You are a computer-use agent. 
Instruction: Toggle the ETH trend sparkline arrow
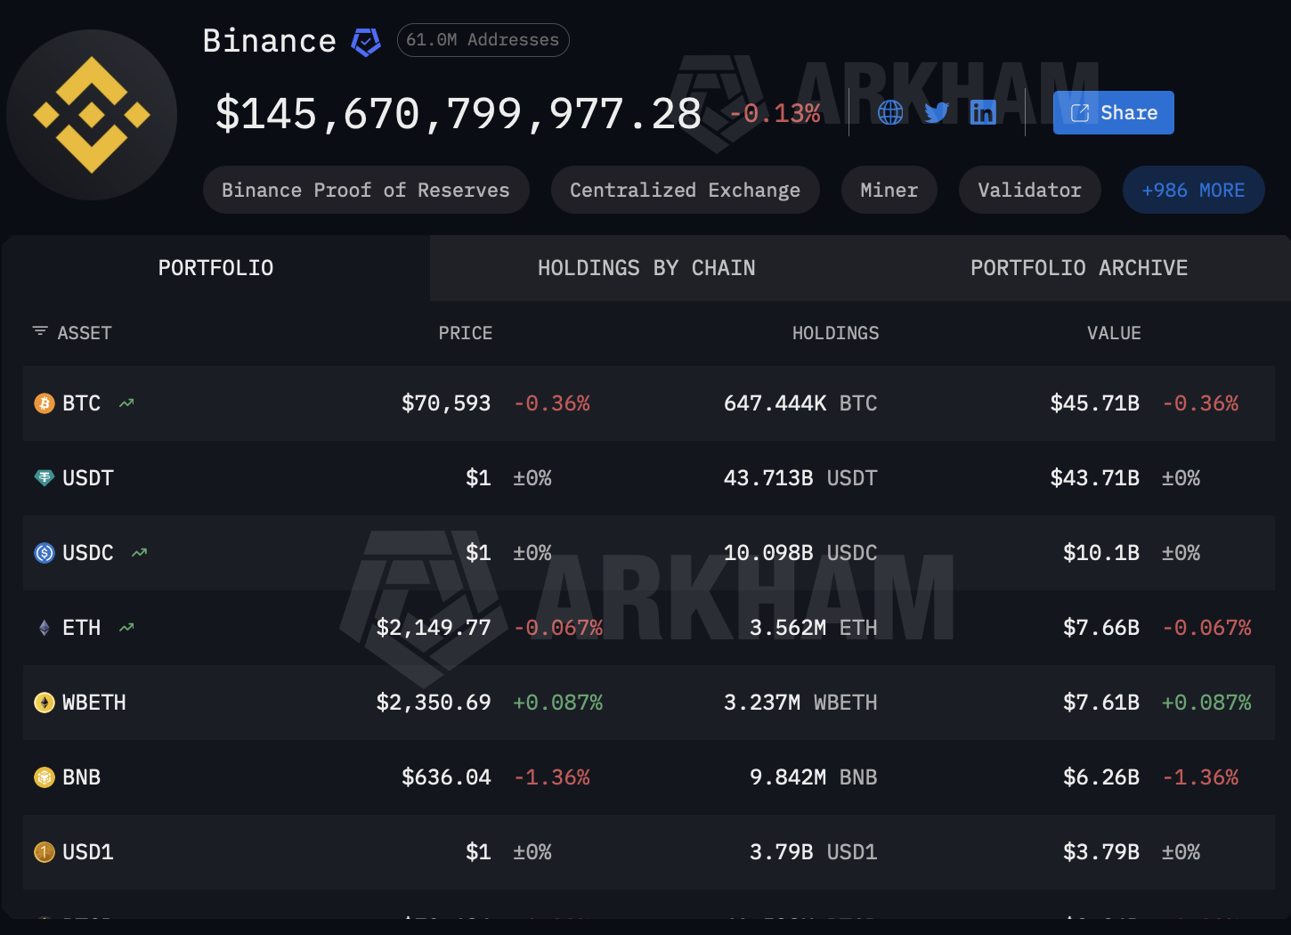coord(126,627)
